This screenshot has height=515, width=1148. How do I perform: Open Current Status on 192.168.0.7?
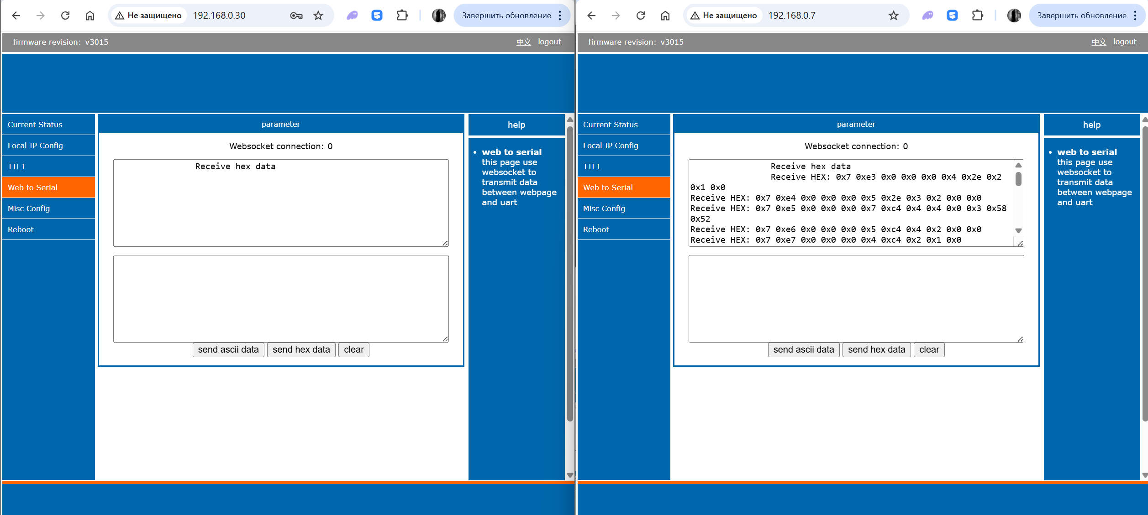[610, 125]
